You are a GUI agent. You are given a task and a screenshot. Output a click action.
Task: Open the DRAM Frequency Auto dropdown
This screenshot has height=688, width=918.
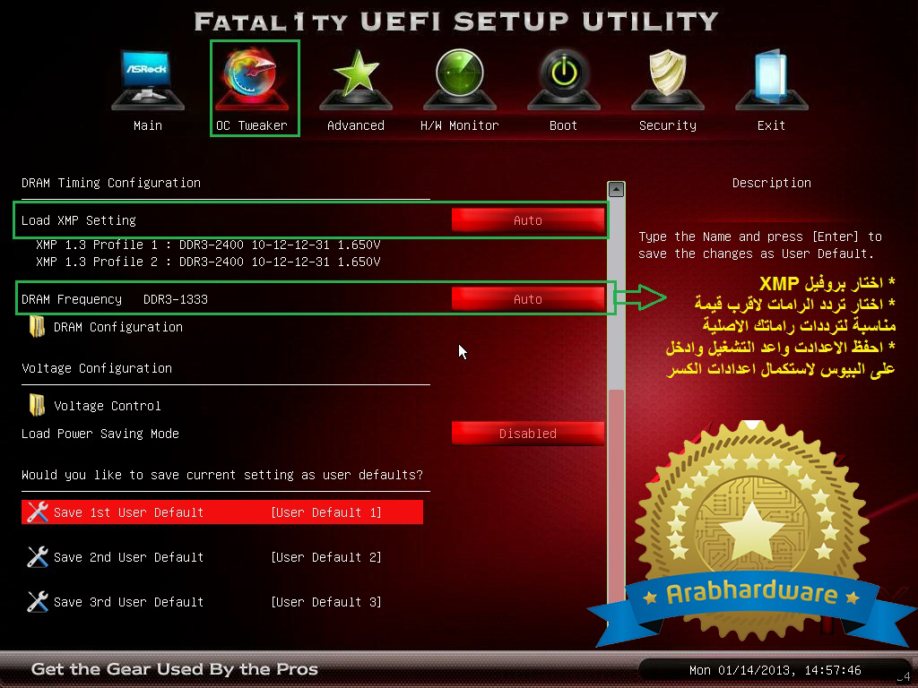coord(528,299)
